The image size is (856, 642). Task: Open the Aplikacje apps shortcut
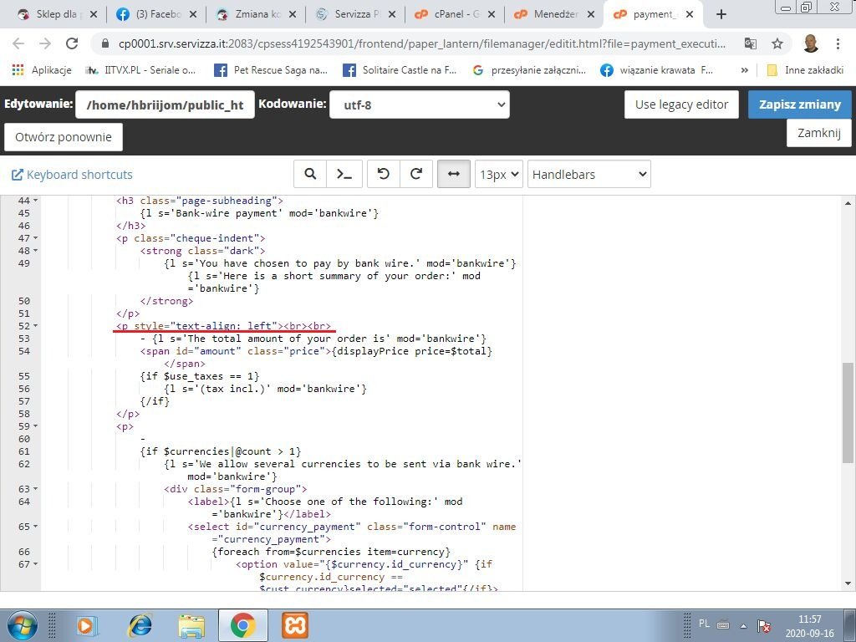[x=42, y=70]
